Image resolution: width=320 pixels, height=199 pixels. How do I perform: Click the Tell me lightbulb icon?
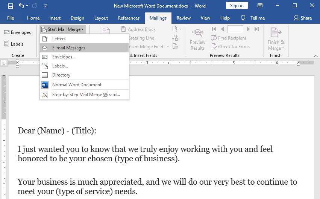coord(243,18)
